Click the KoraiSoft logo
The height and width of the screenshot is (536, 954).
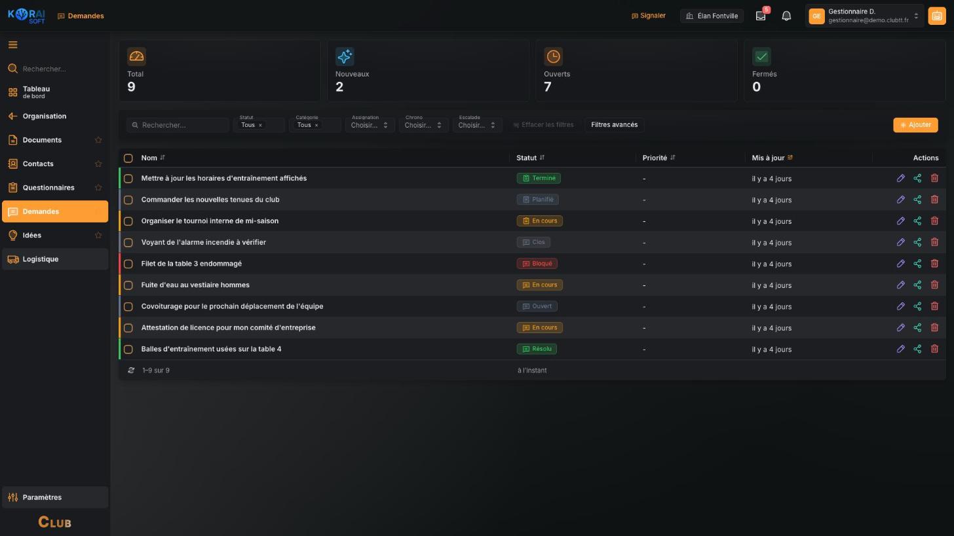pyautogui.click(x=26, y=16)
